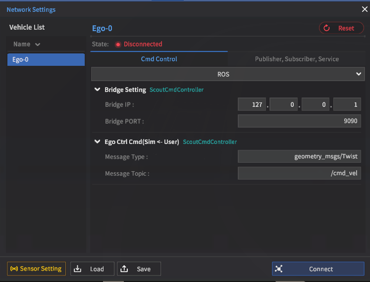This screenshot has height=282, width=370.
Task: Collapse the Ego Ctrl Cmd section
Action: 97,141
